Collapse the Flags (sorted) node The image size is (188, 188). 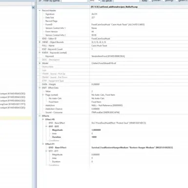click(43, 95)
